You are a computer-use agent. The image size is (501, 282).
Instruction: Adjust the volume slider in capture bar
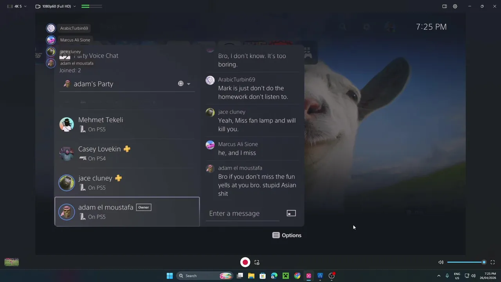[x=467, y=262]
